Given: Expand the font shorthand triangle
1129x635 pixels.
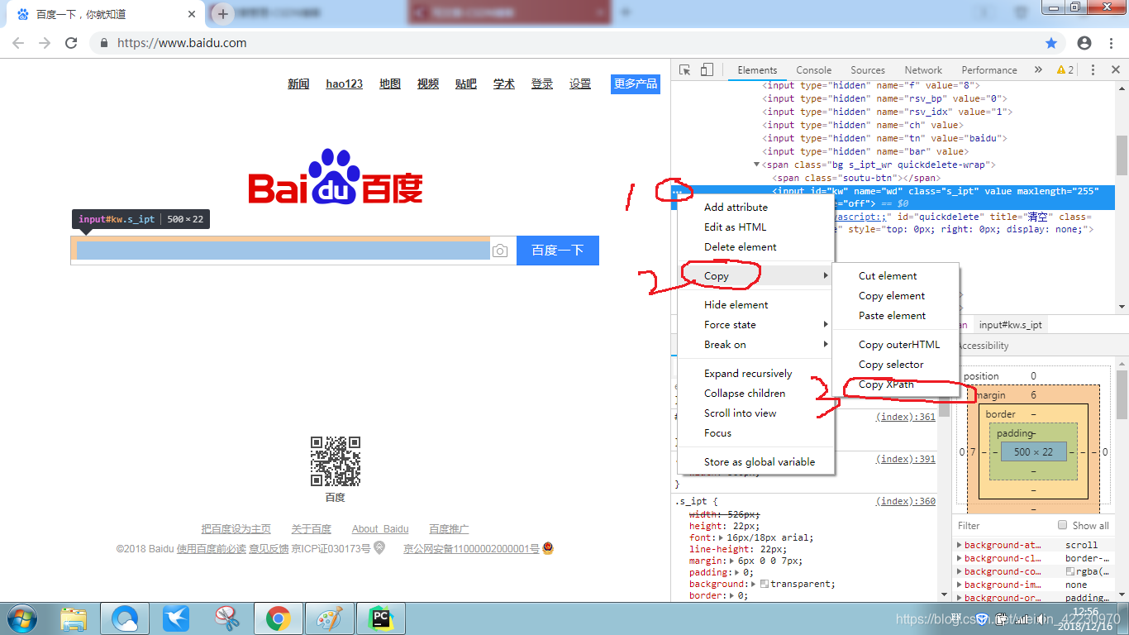Looking at the screenshot, I should tap(719, 537).
